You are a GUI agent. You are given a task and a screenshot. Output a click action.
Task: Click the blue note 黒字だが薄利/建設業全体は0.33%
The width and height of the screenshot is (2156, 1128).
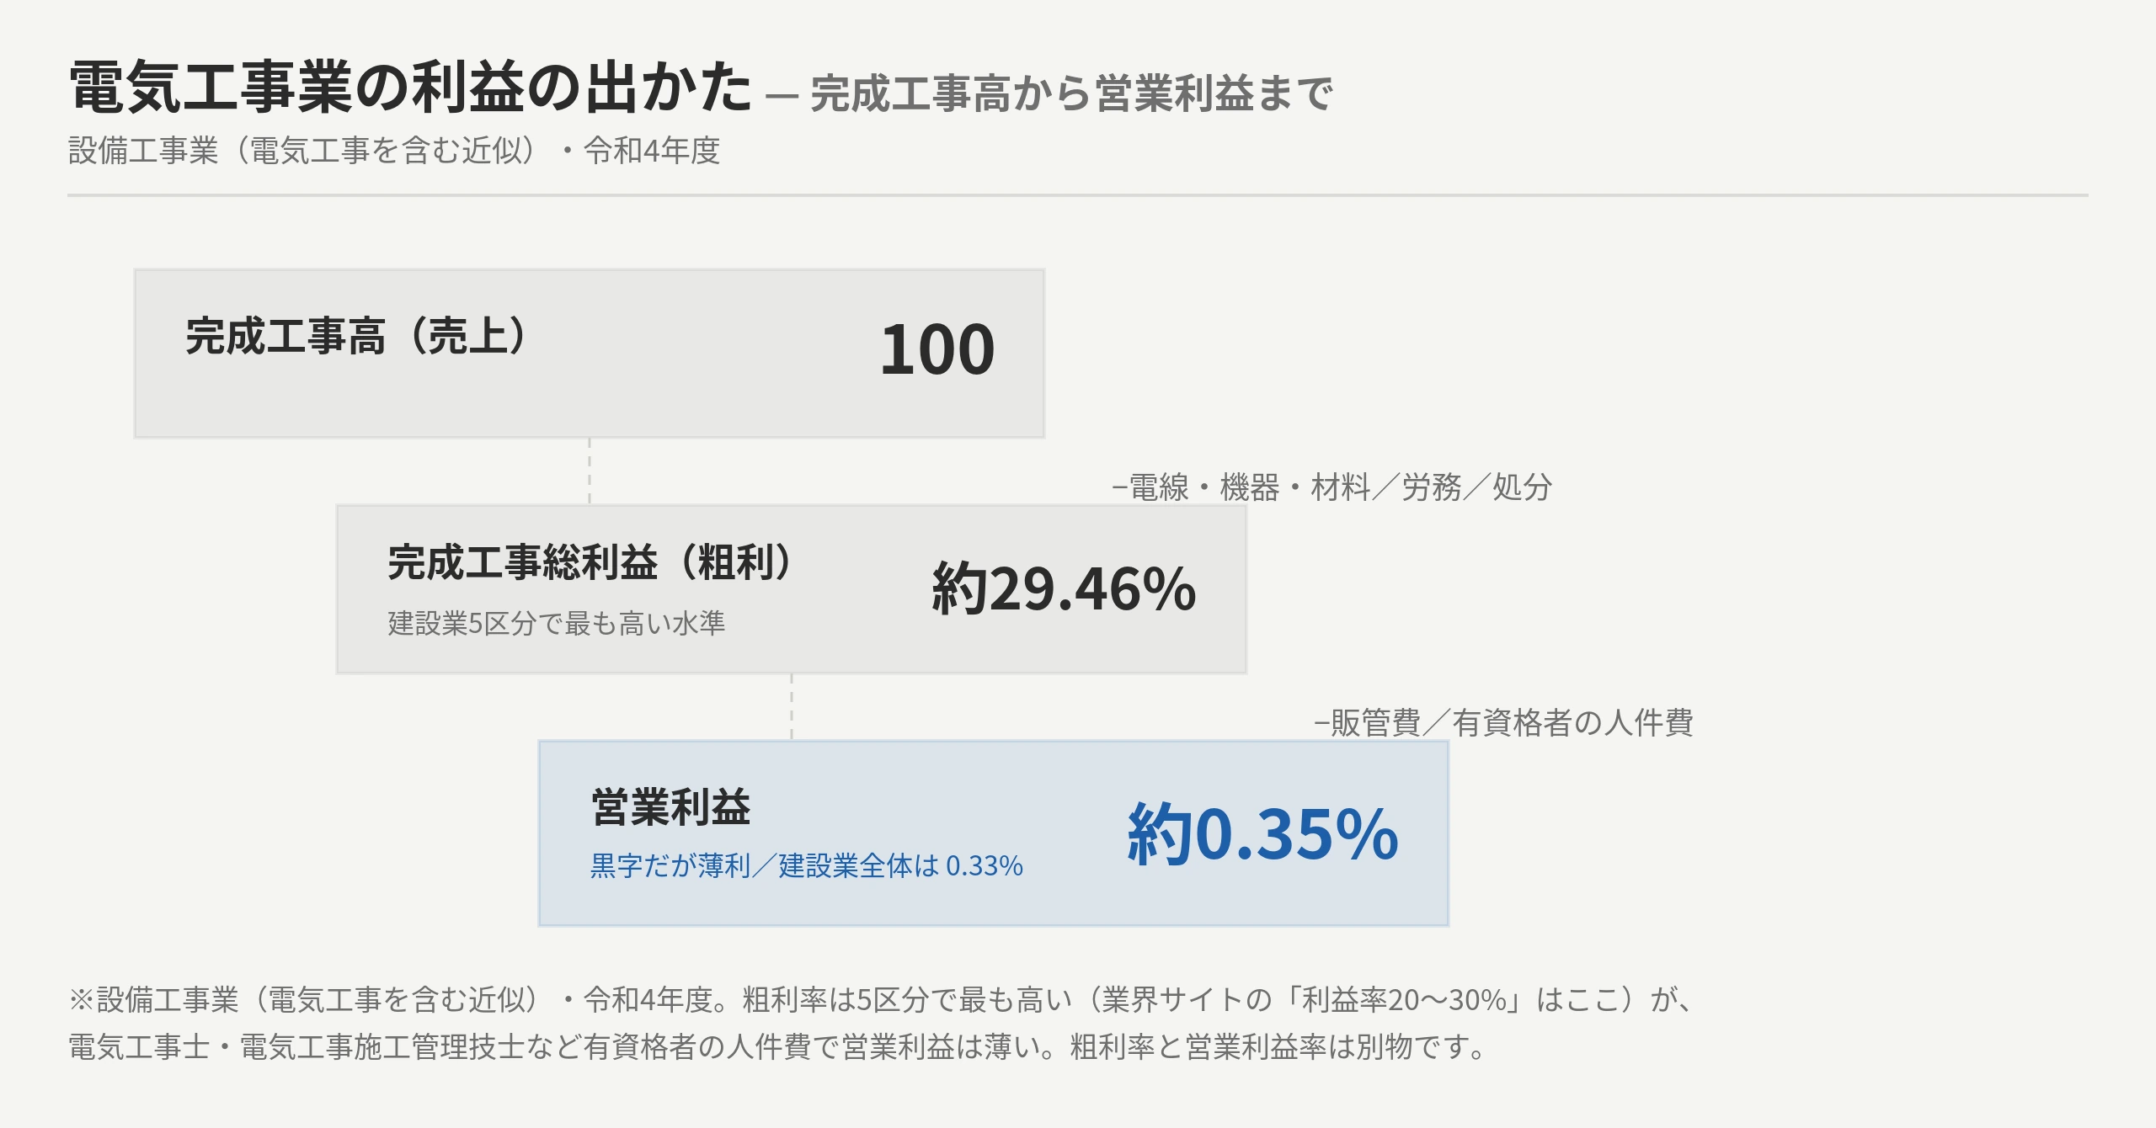[x=807, y=865]
